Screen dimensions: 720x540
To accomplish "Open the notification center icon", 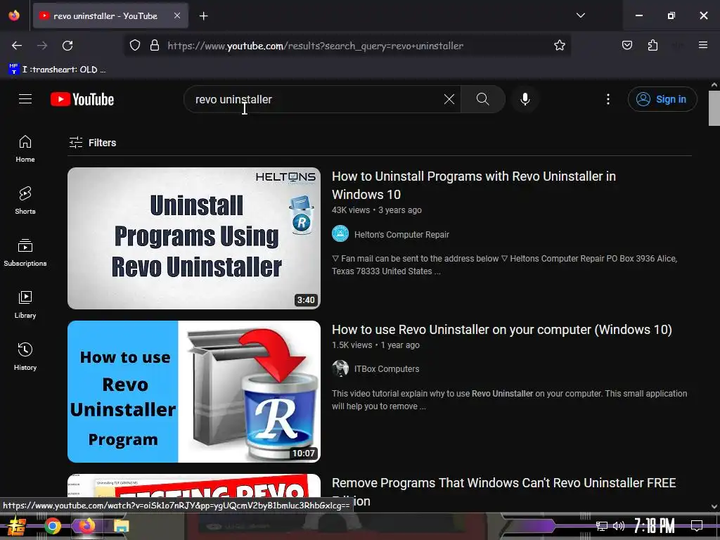I will (x=697, y=526).
